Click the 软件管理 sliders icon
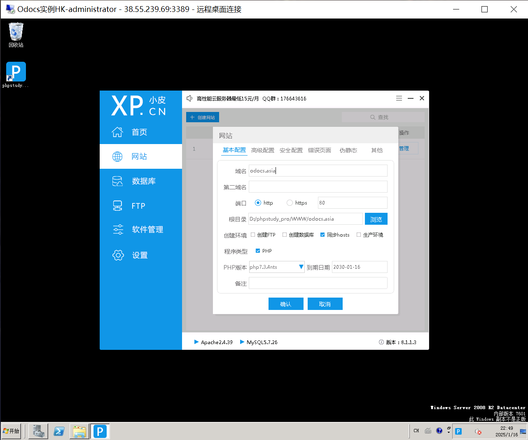The image size is (528, 440). pos(118,230)
